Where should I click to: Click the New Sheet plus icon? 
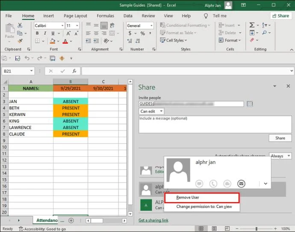click(x=71, y=220)
